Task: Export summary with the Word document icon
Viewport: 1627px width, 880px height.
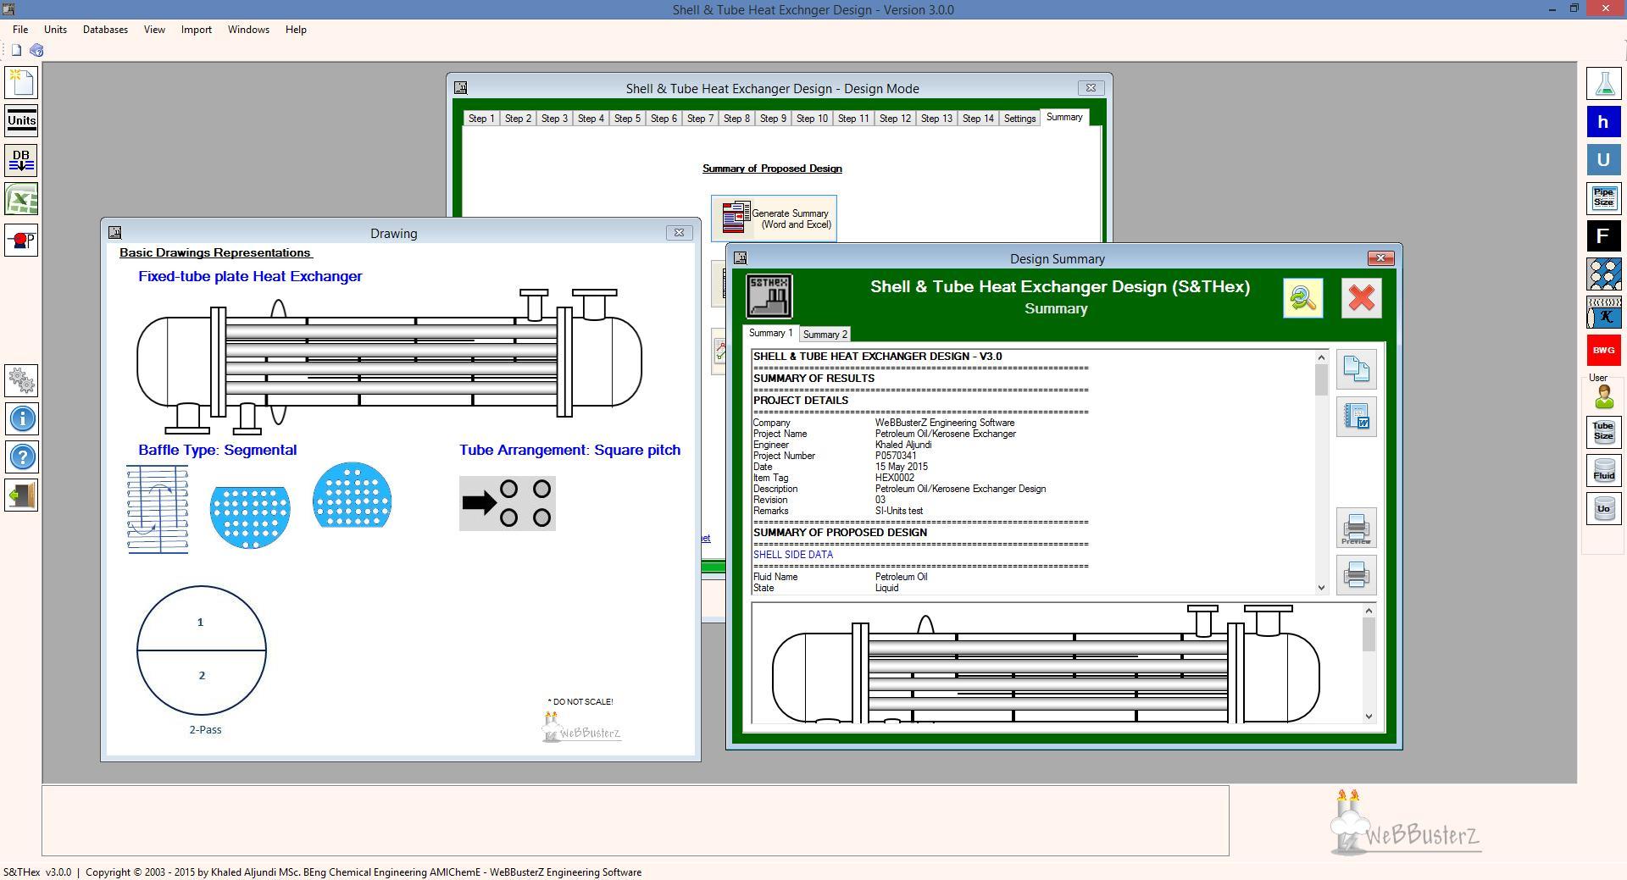Action: [x=1356, y=417]
